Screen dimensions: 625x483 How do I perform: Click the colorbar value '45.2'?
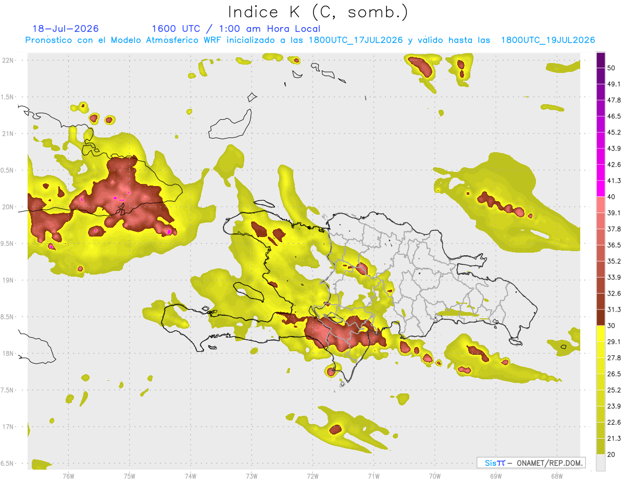pyautogui.click(x=615, y=132)
